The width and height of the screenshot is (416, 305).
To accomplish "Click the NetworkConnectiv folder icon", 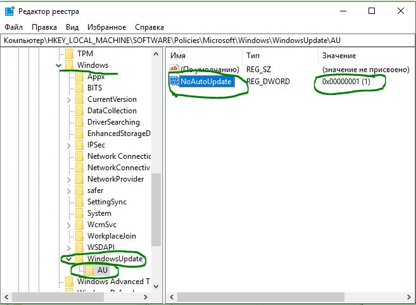I will coord(80,168).
